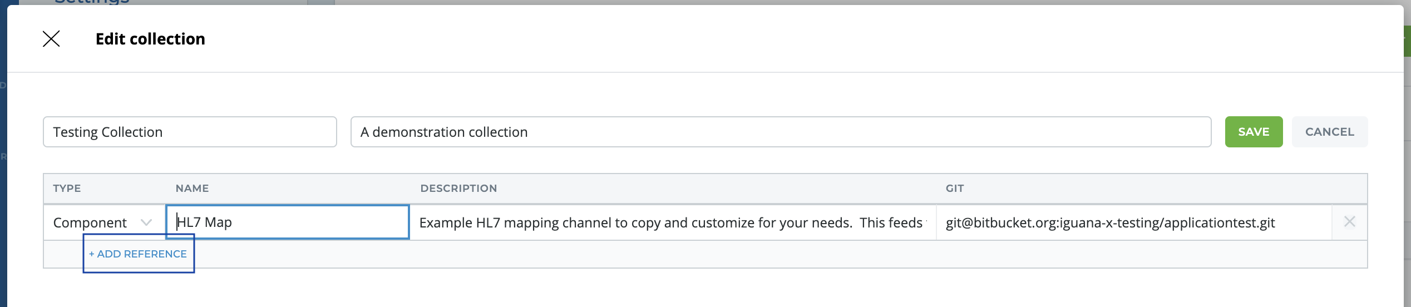Click empty footer area right of Add Reference
Image resolution: width=1411 pixels, height=307 pixels.
point(779,255)
